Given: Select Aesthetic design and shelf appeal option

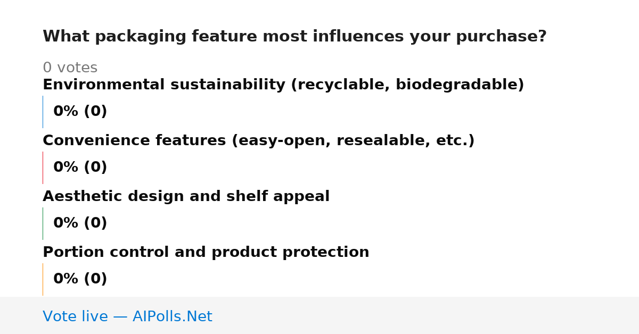Looking at the screenshot, I should [x=186, y=197].
